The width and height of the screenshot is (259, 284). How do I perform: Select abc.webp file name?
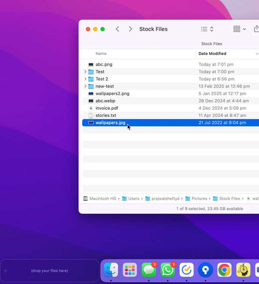[105, 101]
